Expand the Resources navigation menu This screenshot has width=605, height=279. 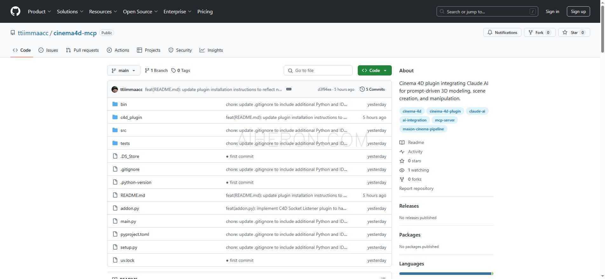pos(103,11)
